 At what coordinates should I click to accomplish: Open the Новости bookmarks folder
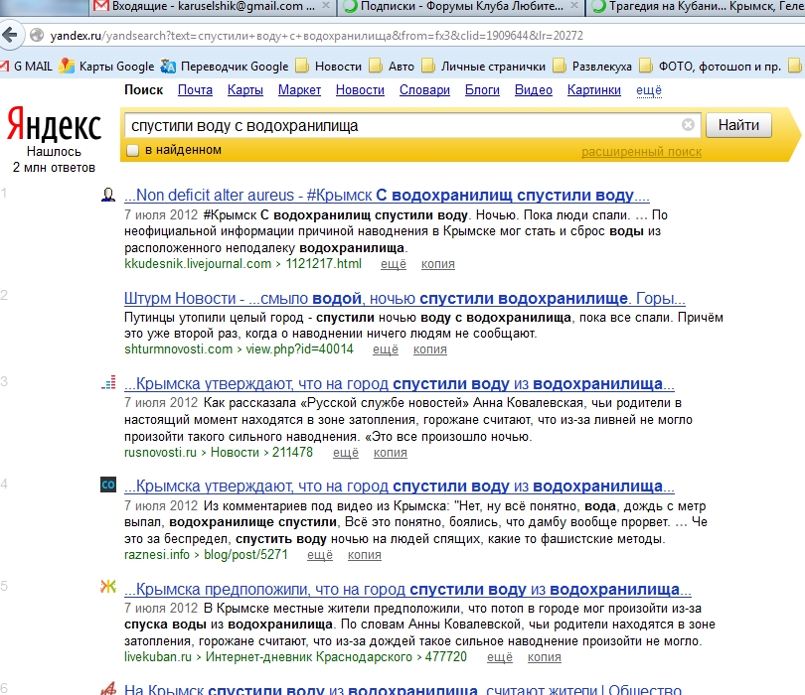pos(328,67)
